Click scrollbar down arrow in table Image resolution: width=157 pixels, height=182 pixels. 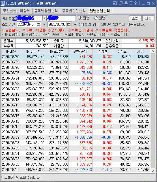pyautogui.click(x=152, y=171)
